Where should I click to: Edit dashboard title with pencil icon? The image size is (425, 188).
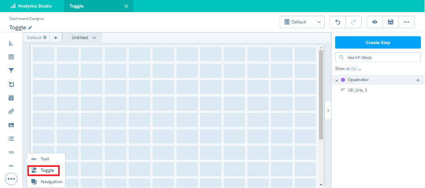30,27
